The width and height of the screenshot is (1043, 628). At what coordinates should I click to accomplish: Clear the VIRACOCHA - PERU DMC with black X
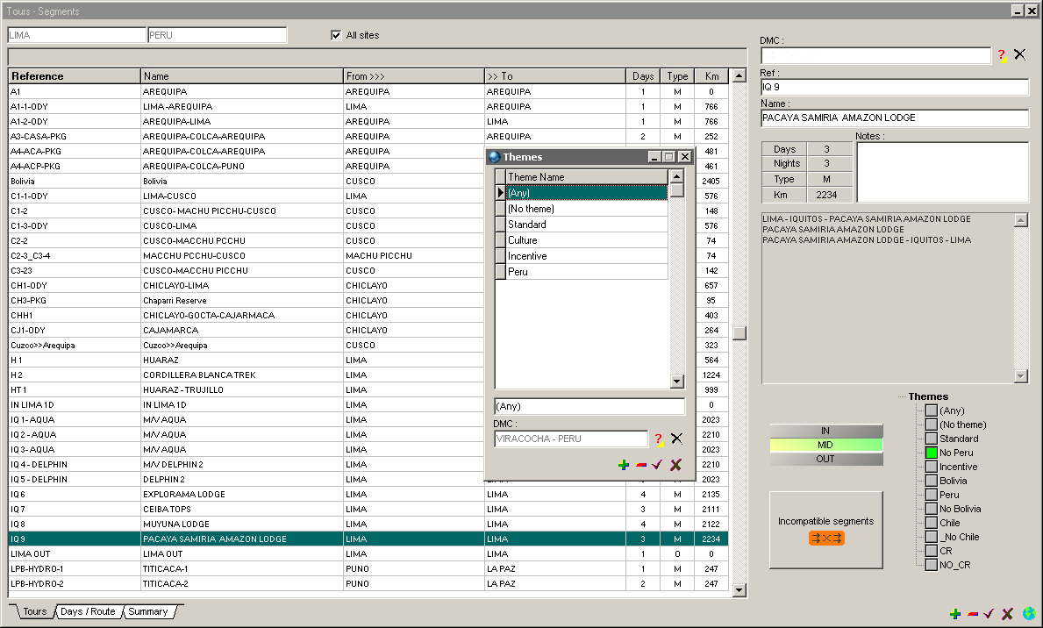coord(676,439)
